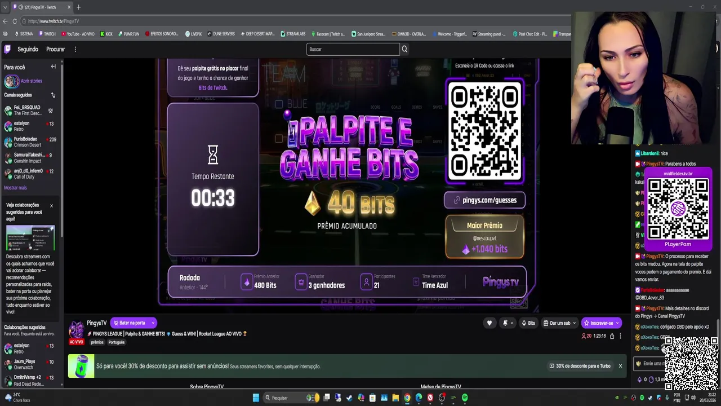Click the share icon next to uptime

(612, 336)
